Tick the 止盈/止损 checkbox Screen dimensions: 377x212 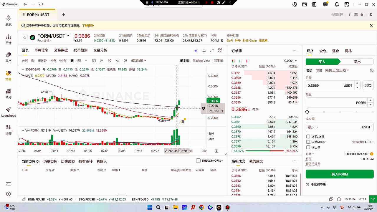tap(308, 137)
